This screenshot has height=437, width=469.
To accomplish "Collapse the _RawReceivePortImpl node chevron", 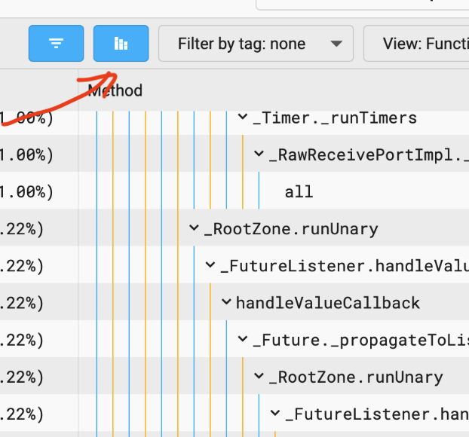I will (259, 154).
